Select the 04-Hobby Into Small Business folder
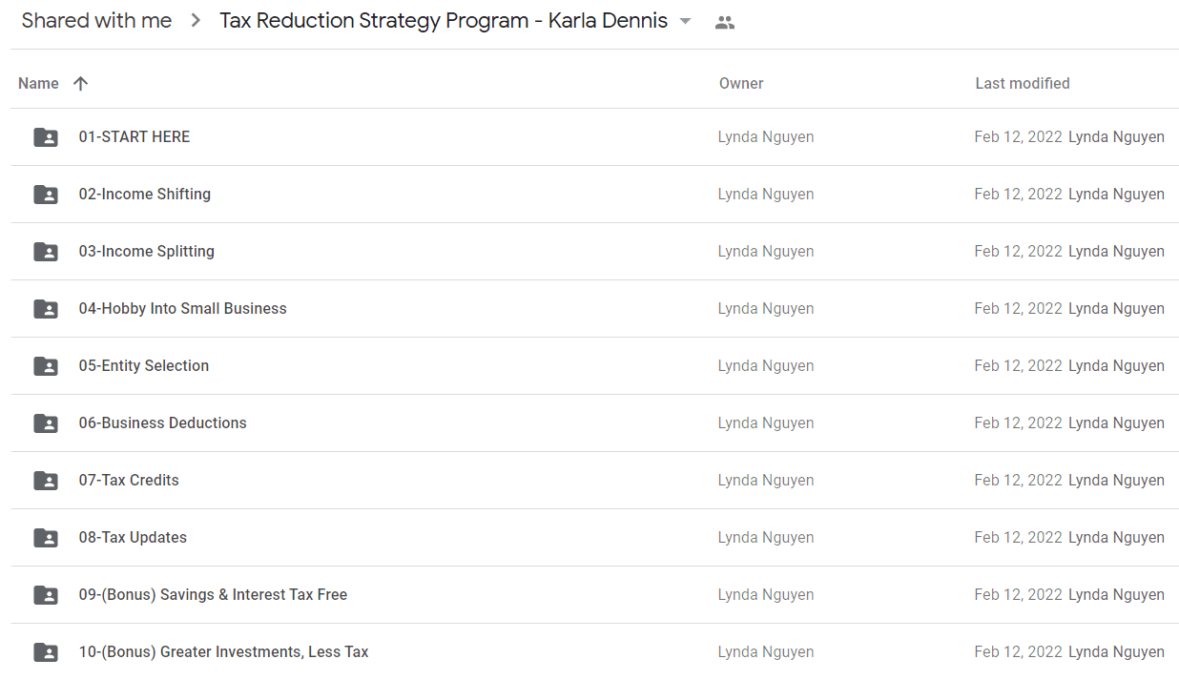 (x=594, y=309)
